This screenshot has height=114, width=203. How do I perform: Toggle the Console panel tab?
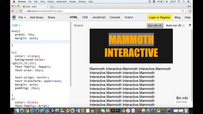click(x=115, y=17)
